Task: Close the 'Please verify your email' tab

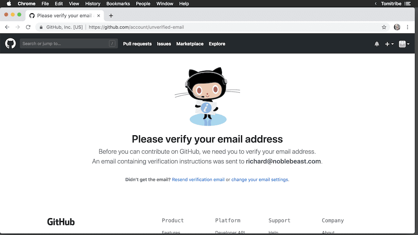Action: 99,16
